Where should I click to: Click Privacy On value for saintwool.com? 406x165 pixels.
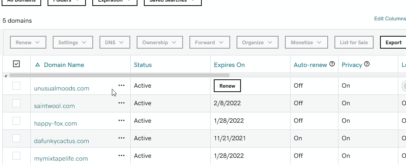click(346, 103)
